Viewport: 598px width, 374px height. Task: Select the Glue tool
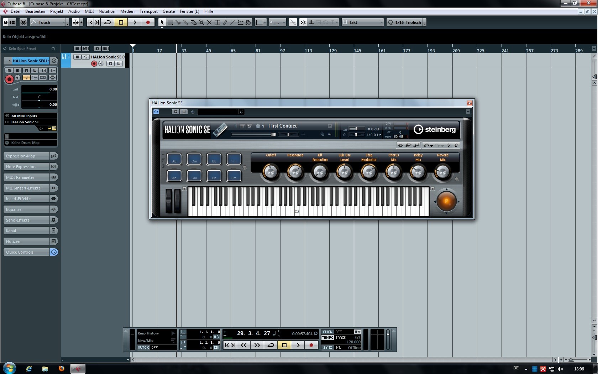point(186,22)
